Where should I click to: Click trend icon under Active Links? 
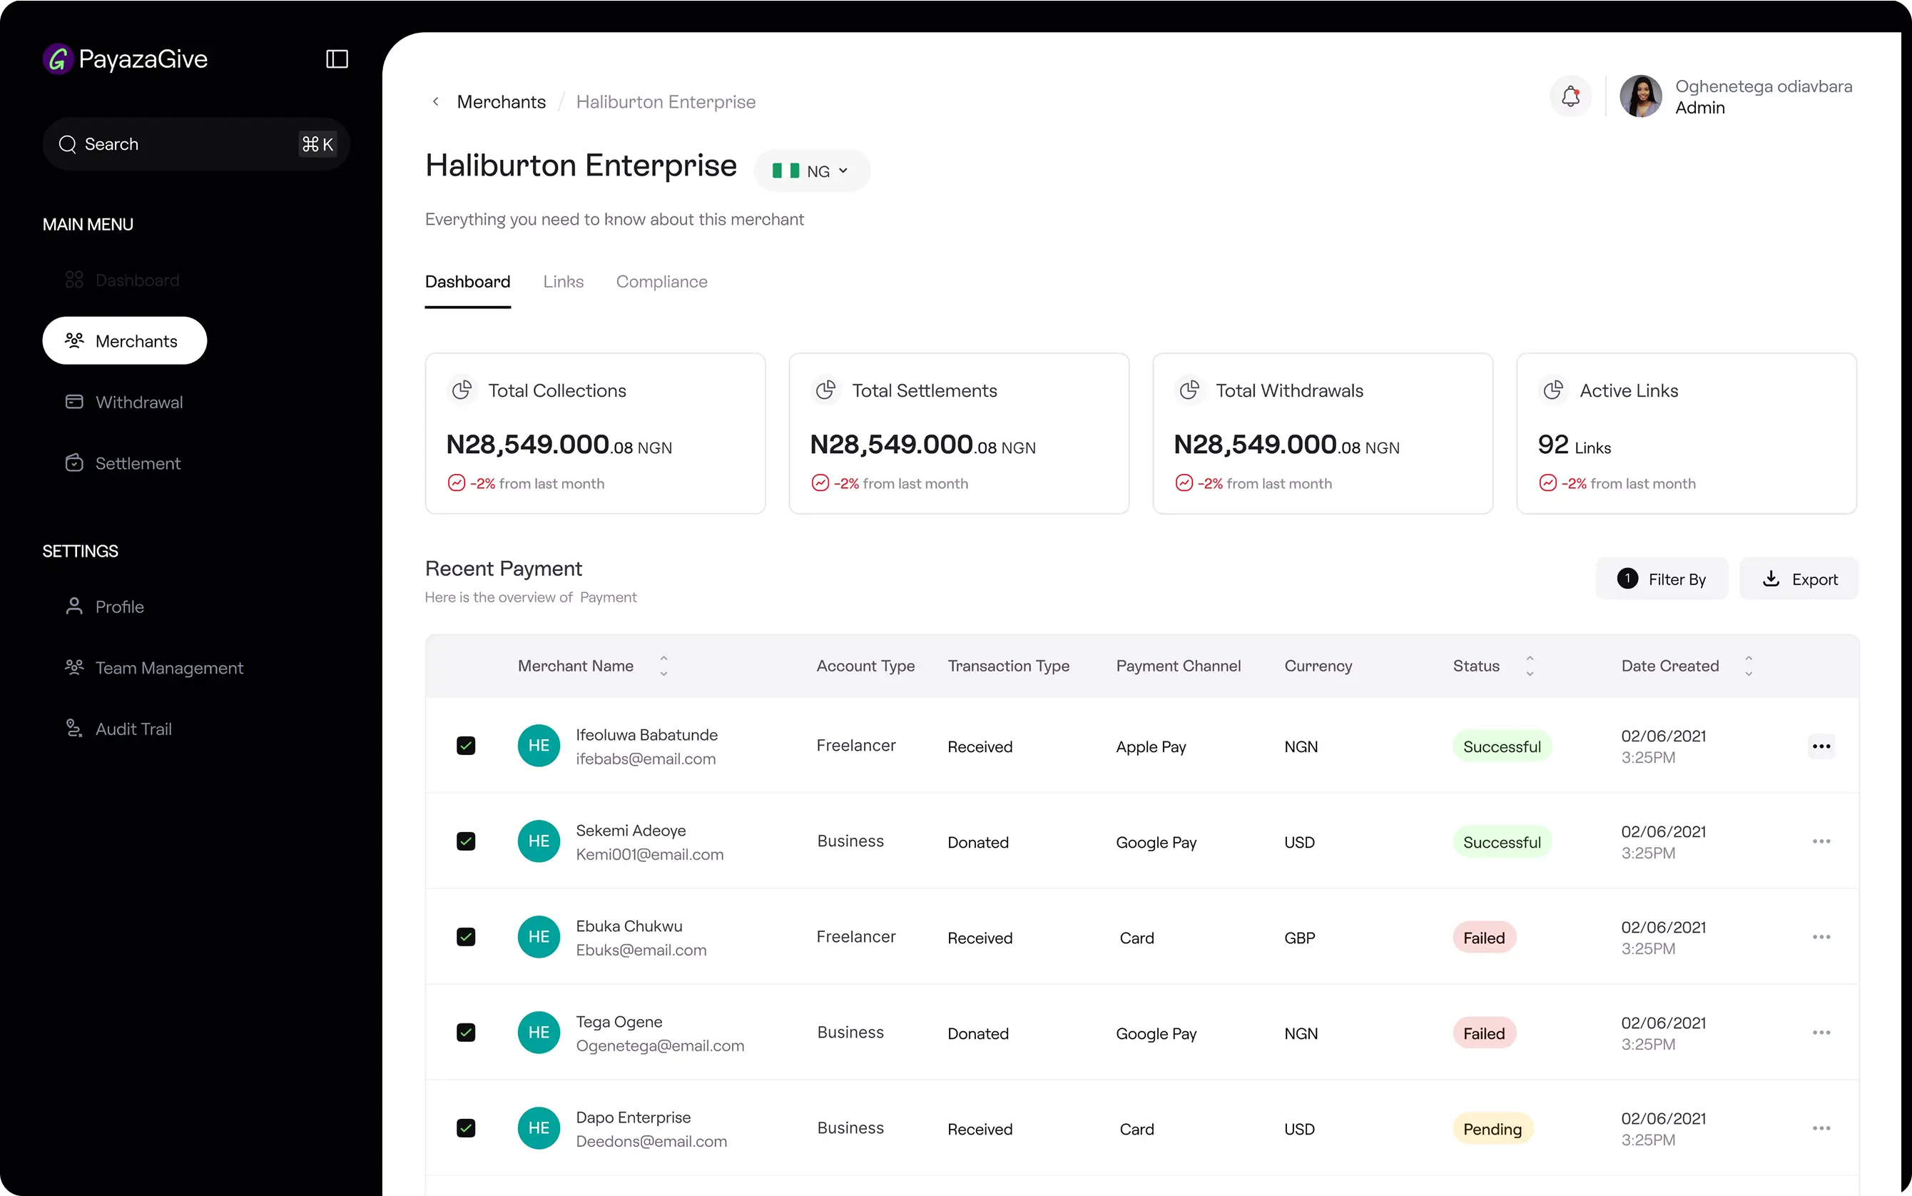1547,482
